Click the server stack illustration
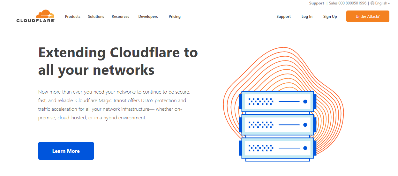Viewport: 398px width, 176px height. (x=278, y=126)
